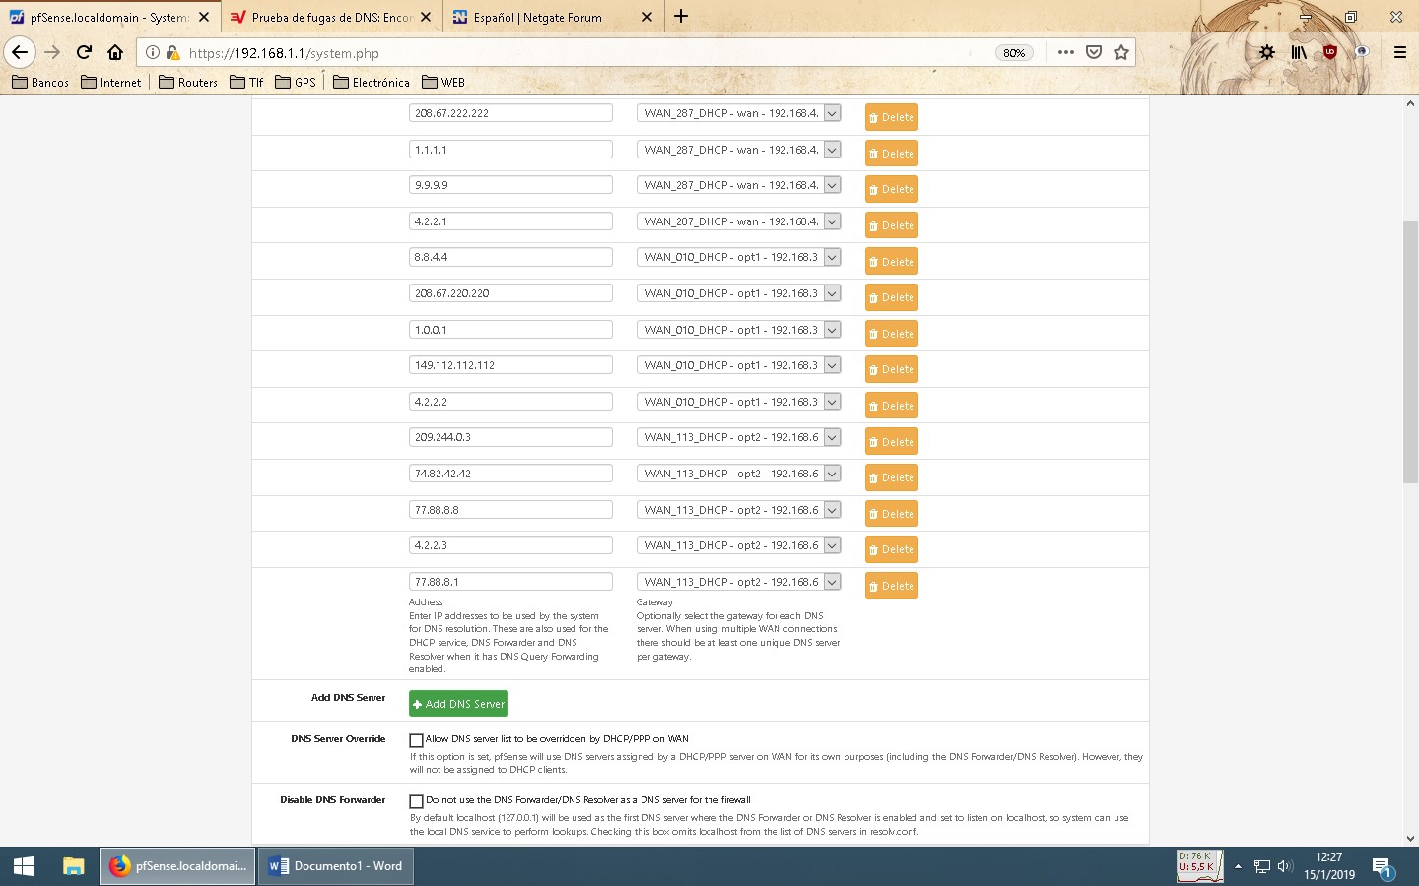Open the Firefox Library icon
1419x886 pixels.
click(x=1299, y=53)
